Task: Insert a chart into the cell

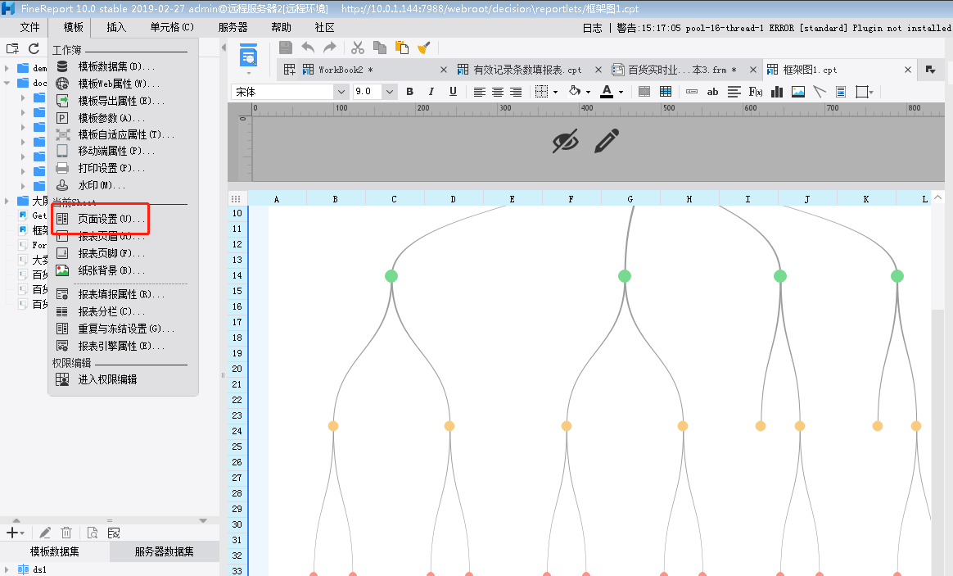Action: 777,92
